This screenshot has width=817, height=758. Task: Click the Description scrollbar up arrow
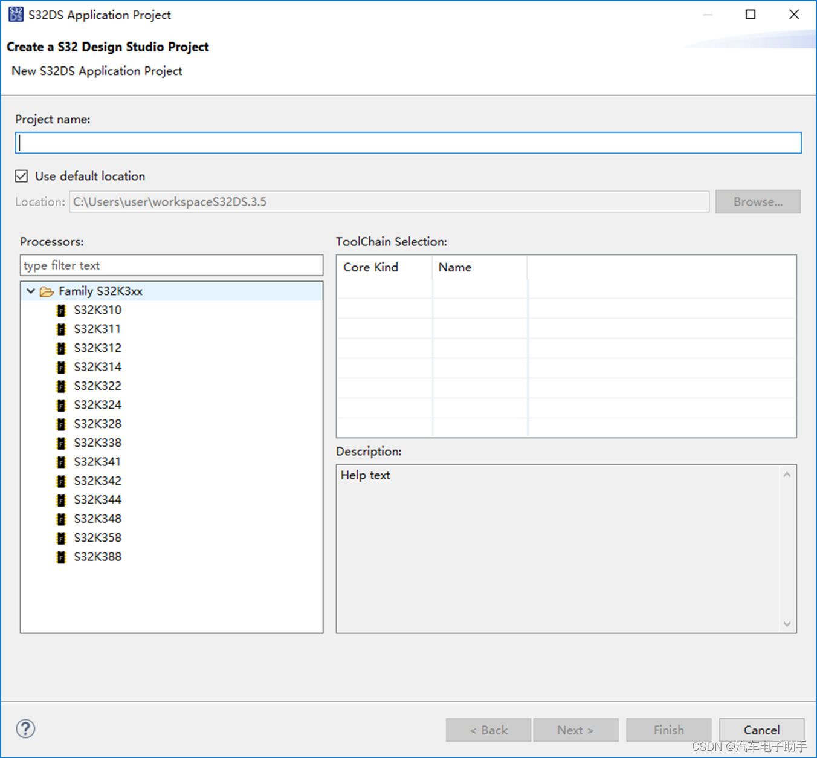[x=787, y=475]
